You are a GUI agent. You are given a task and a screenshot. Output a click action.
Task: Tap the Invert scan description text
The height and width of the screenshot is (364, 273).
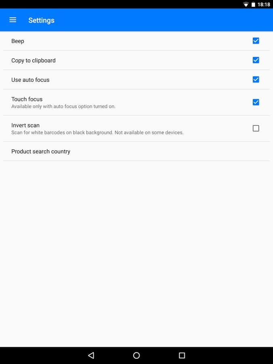[x=97, y=133]
